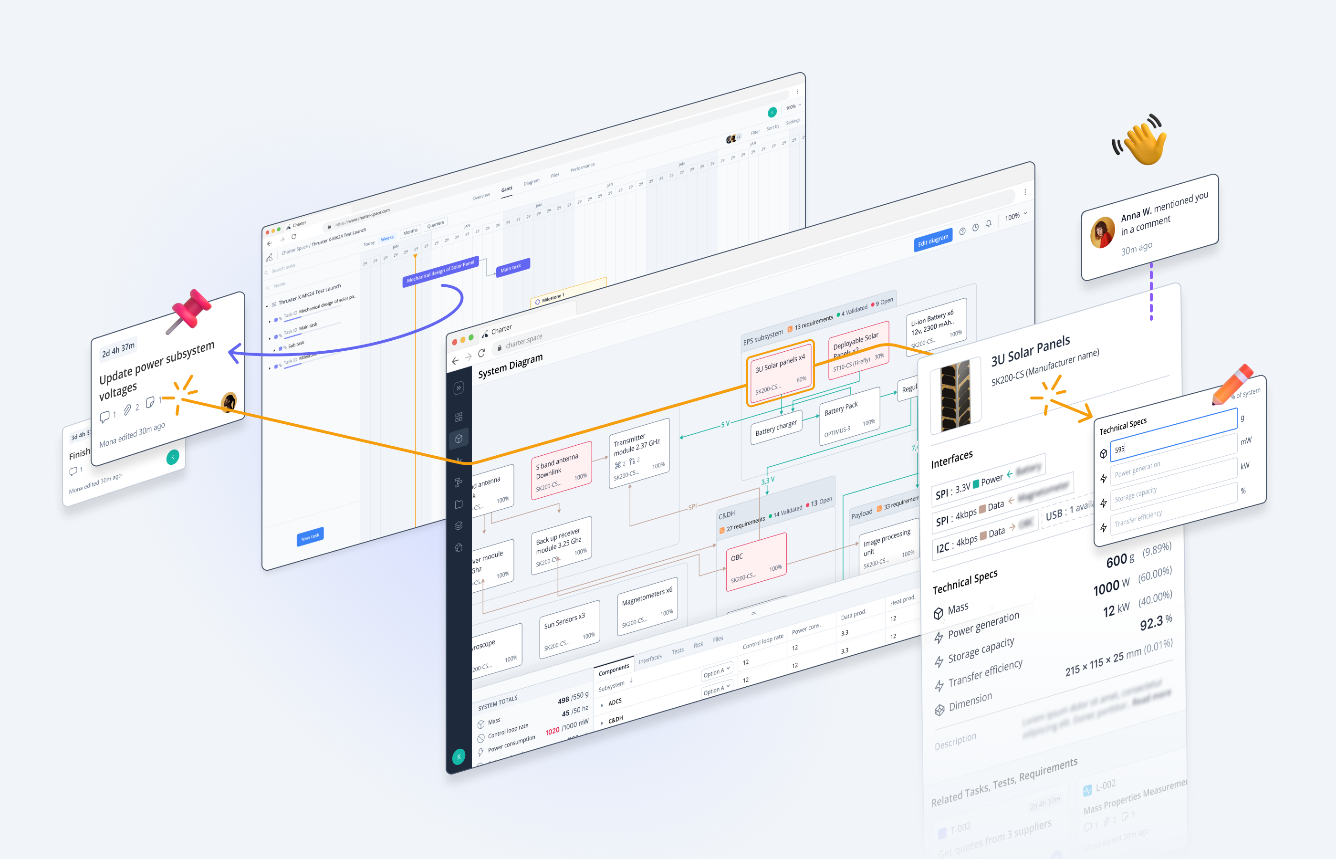The height and width of the screenshot is (859, 1336).
Task: Click the New task button
Action: [310, 536]
